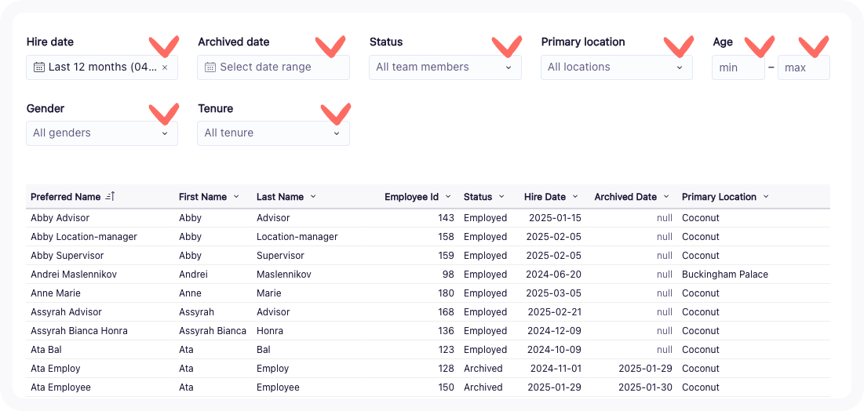864x411 pixels.
Task: Click the Age max input field
Action: coord(803,67)
